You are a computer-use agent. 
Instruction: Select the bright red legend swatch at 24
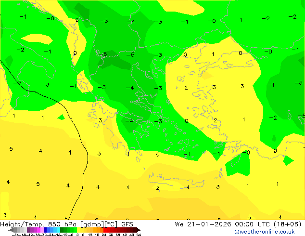click(105, 230)
